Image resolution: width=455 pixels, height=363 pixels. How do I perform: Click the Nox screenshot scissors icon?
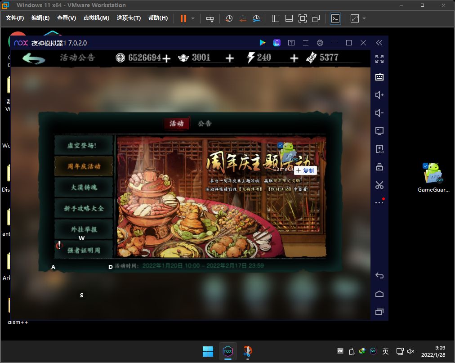point(379,185)
